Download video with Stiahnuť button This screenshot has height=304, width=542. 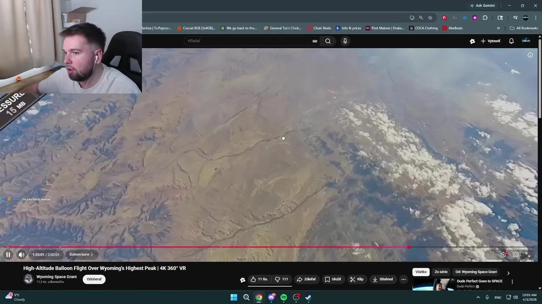point(383,279)
